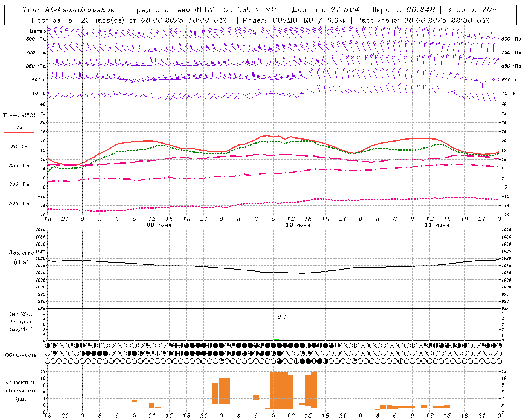This screenshot has width=523, height=419.
Task: Click the Осадки precipitation label
Action: [21, 322]
